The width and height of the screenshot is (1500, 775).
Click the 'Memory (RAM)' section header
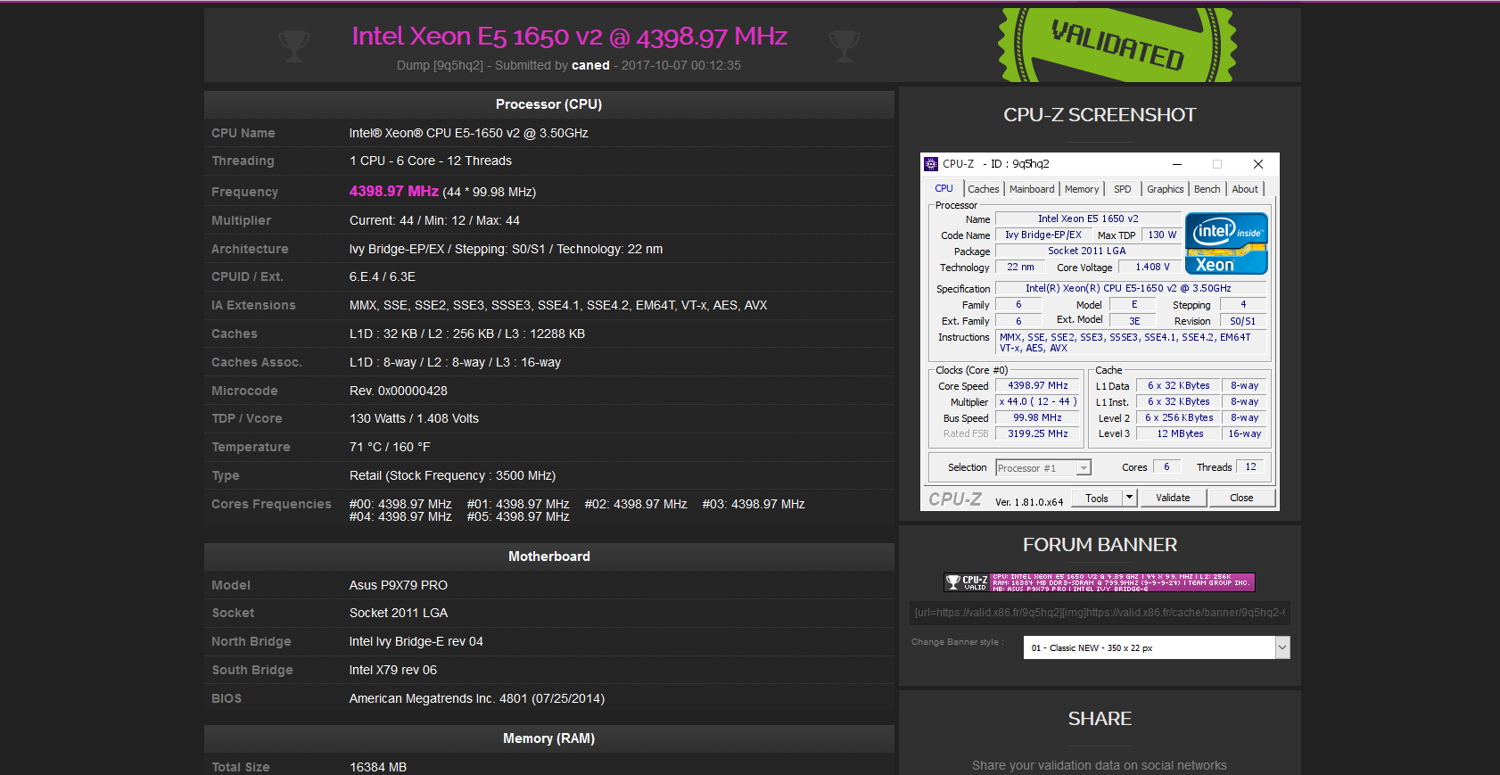tap(548, 738)
